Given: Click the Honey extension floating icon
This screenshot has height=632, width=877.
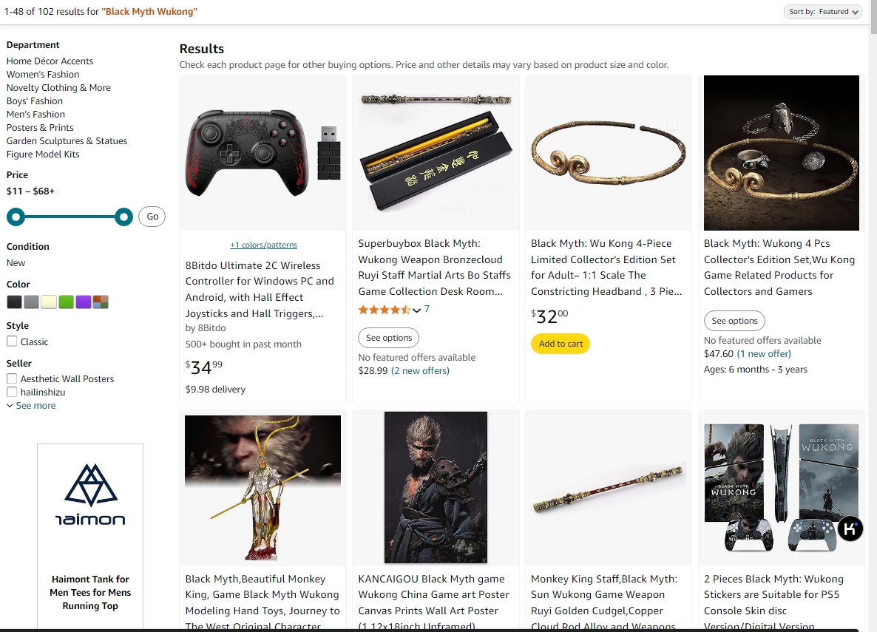Looking at the screenshot, I should (x=850, y=529).
